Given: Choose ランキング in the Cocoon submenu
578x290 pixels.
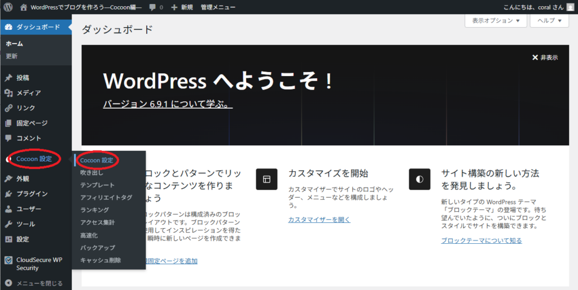Looking at the screenshot, I should 94,210.
